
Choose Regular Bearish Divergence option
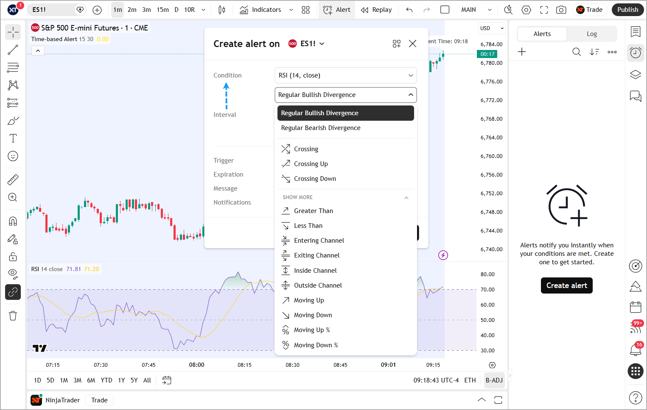[x=321, y=128]
